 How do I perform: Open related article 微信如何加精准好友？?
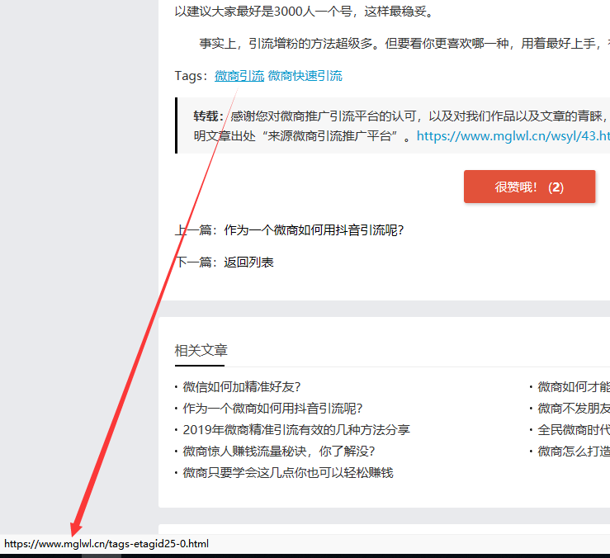point(242,386)
